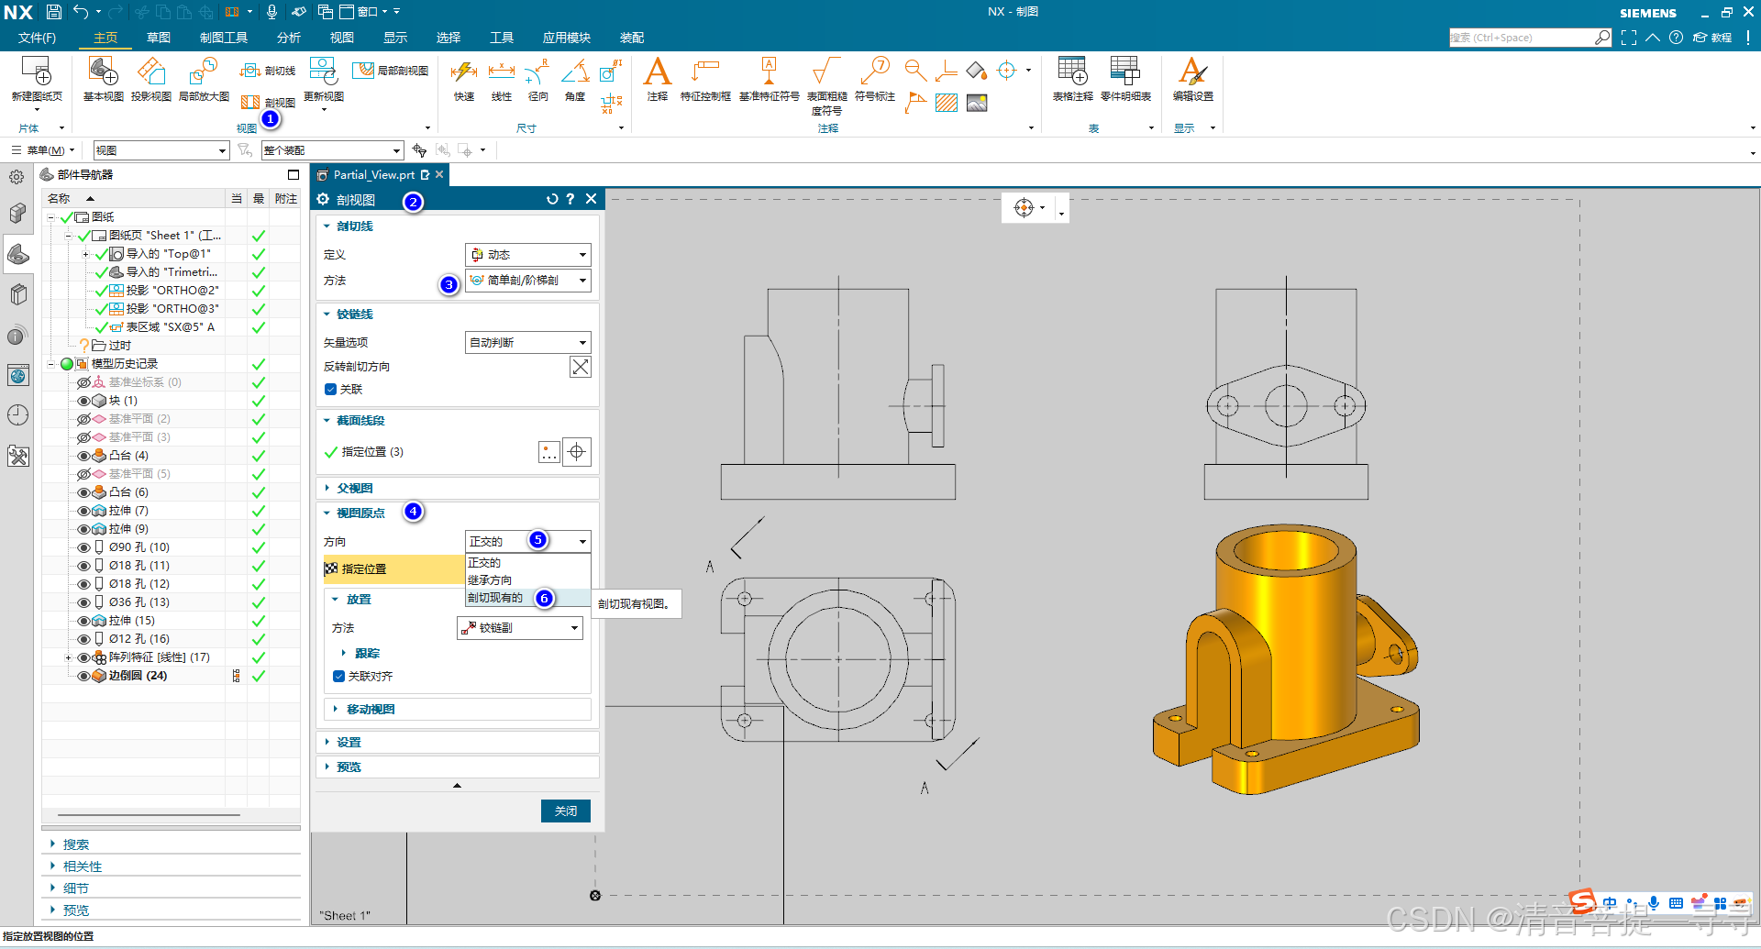Toggle visibility of Ø90 孔 (10)
This screenshot has width=1761, height=949.
83,547
